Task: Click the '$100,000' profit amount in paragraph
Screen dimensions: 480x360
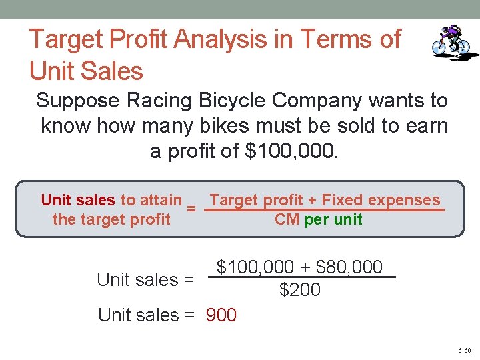Action: coord(289,151)
